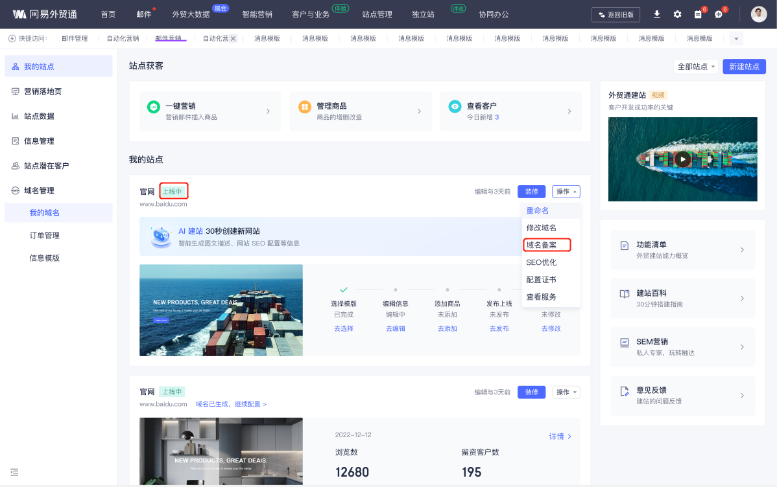The width and height of the screenshot is (777, 487).
Task: Collapse the 操作 dropdown of first site
Action: point(566,192)
